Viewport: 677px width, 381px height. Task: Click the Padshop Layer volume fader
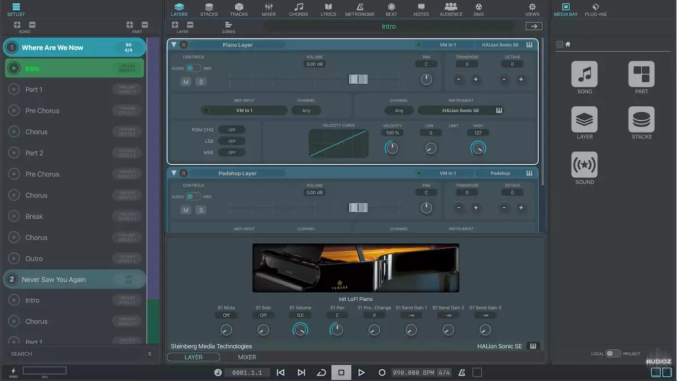tap(358, 208)
